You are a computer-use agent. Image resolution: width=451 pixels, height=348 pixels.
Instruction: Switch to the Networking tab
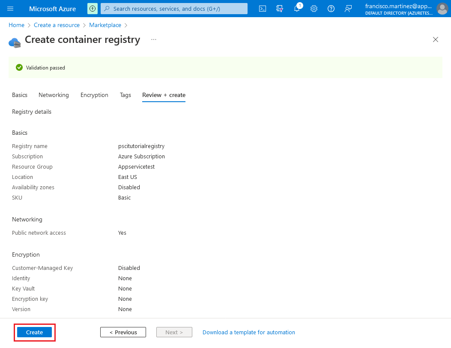(x=54, y=95)
